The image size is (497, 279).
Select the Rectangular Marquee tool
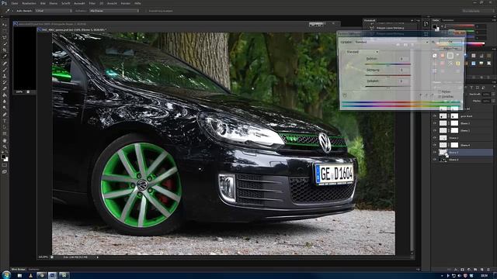point(5,31)
